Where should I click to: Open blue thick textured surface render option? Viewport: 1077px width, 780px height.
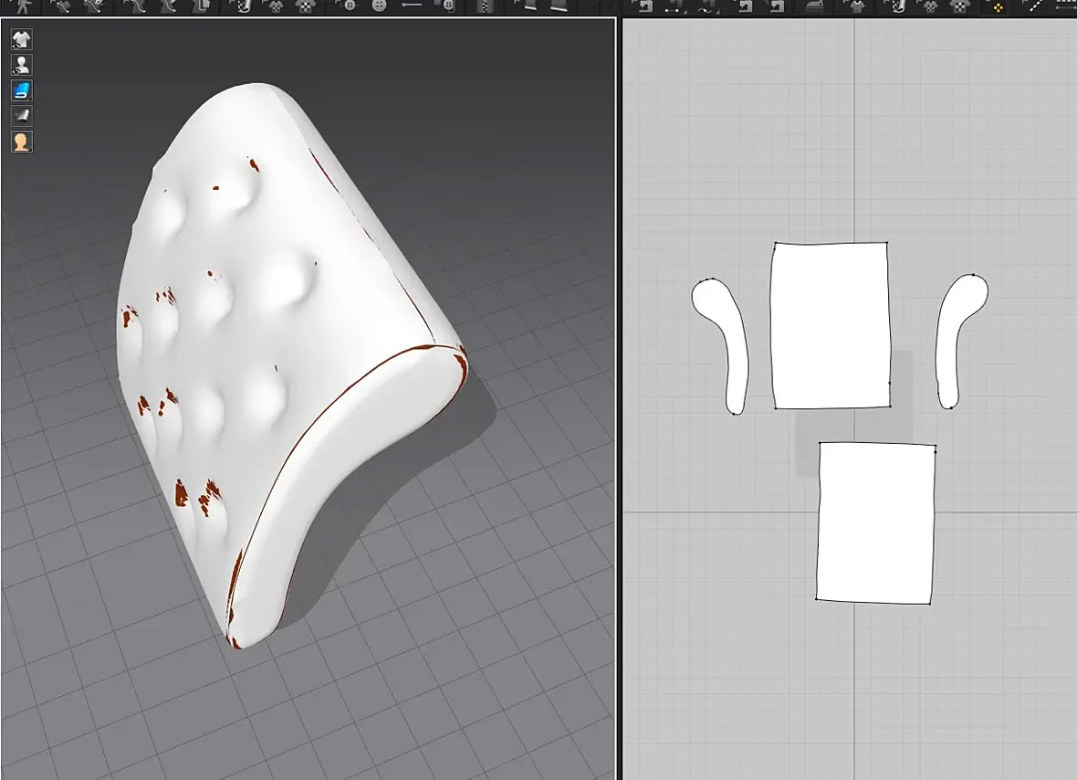[x=22, y=90]
